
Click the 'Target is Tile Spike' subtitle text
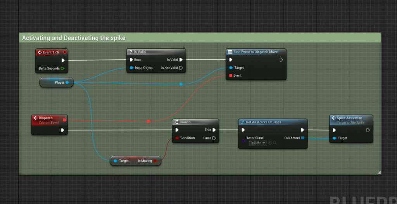click(x=350, y=123)
